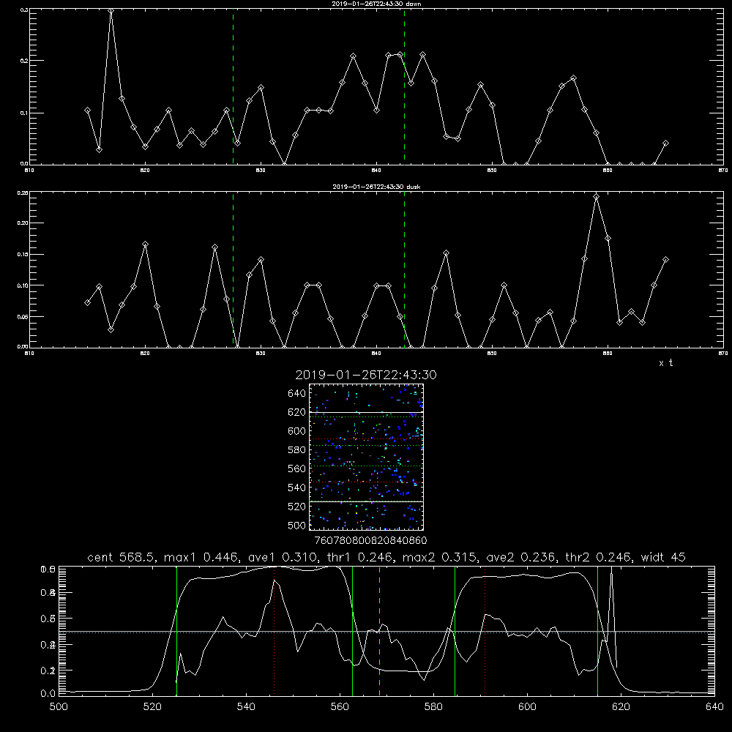Click the '0.05' y-axis label of dusk plot
The height and width of the screenshot is (732, 732).
23,316
